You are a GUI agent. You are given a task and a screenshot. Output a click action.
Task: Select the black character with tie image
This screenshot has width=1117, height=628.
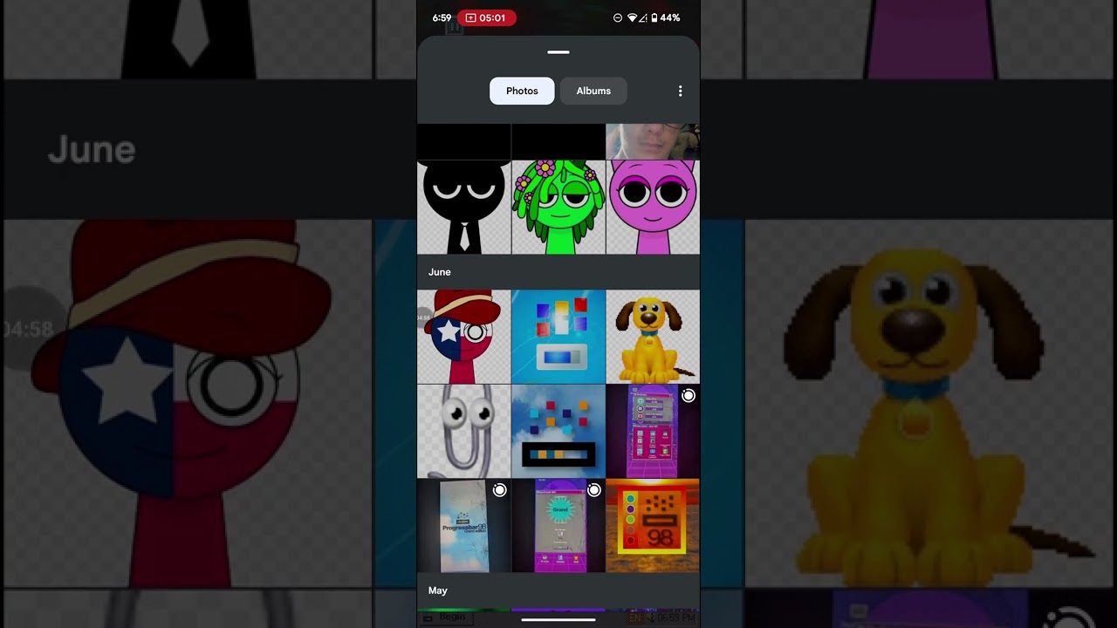coord(464,208)
